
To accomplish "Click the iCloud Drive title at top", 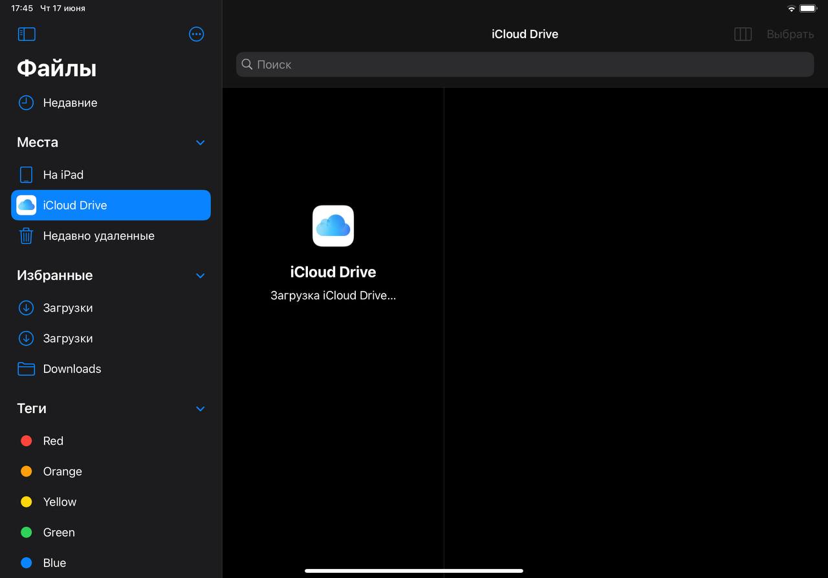I will (525, 34).
